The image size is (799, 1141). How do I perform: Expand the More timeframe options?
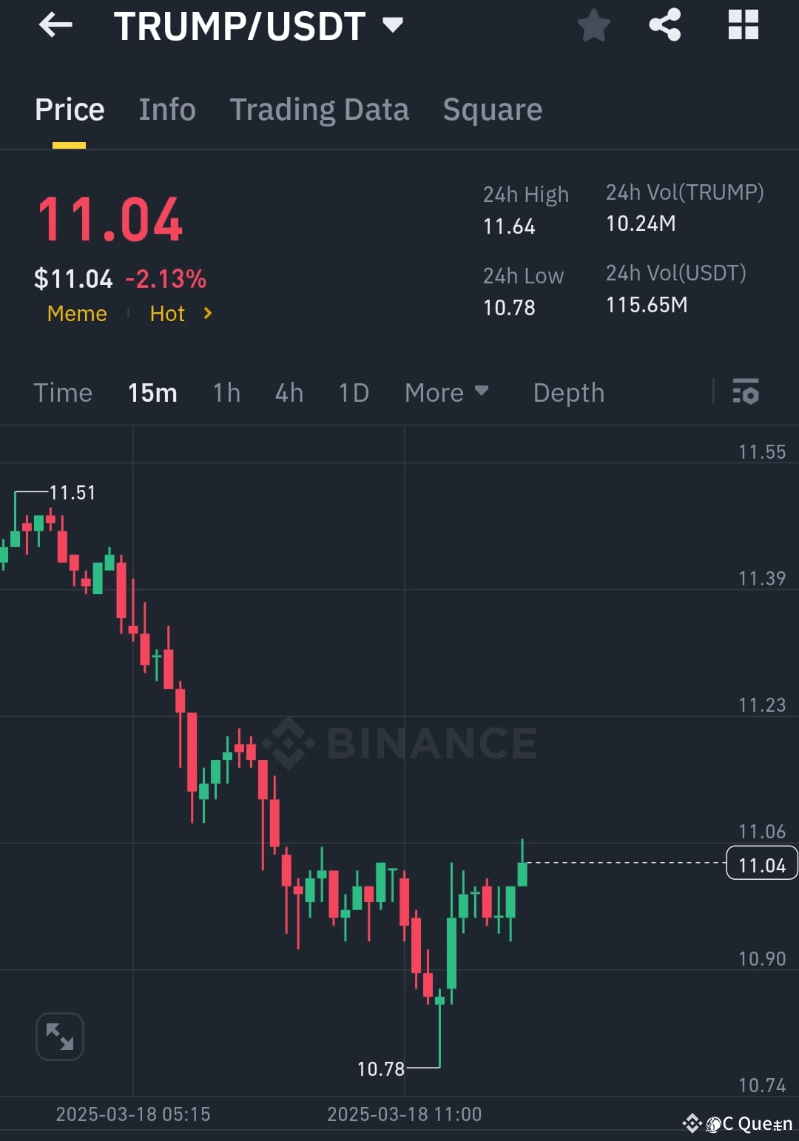[x=446, y=393]
